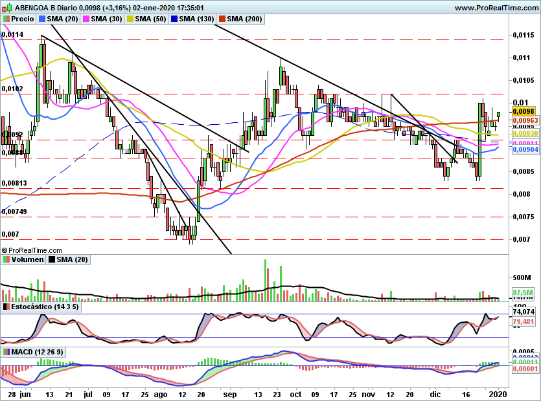
Task: Visit the www.ProRealTime.com link at top right
Action: pyautogui.click(x=496, y=8)
